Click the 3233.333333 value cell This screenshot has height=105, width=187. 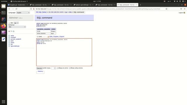(x=44, y=34)
